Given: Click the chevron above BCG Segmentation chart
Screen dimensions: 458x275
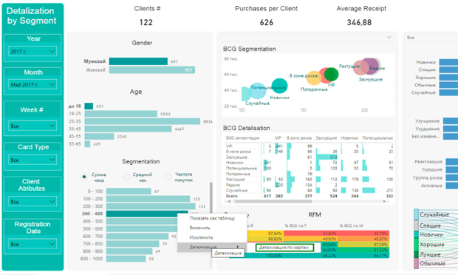Looking at the screenshot, I should click(389, 37).
